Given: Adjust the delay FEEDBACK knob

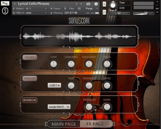Looking at the screenshot, I should point(89,86).
